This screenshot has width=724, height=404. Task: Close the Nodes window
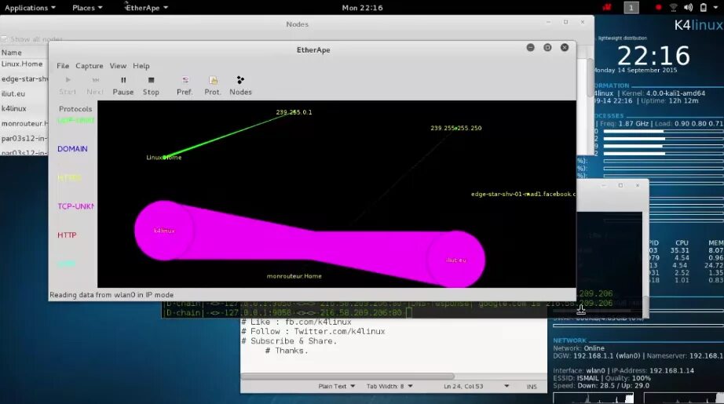[583, 22]
